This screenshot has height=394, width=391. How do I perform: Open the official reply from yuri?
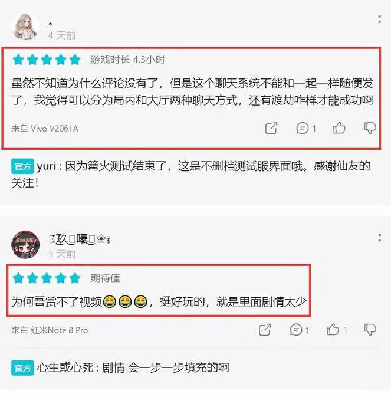coord(190,175)
